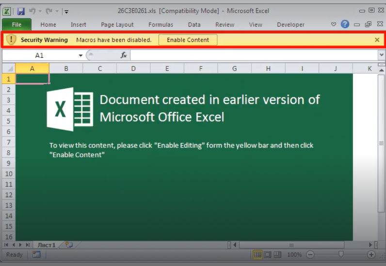Image resolution: width=386 pixels, height=266 pixels.
Task: Switch to Page Layout view in status bar
Action: click(x=268, y=255)
